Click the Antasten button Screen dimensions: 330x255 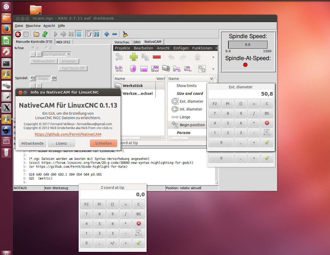[68, 61]
